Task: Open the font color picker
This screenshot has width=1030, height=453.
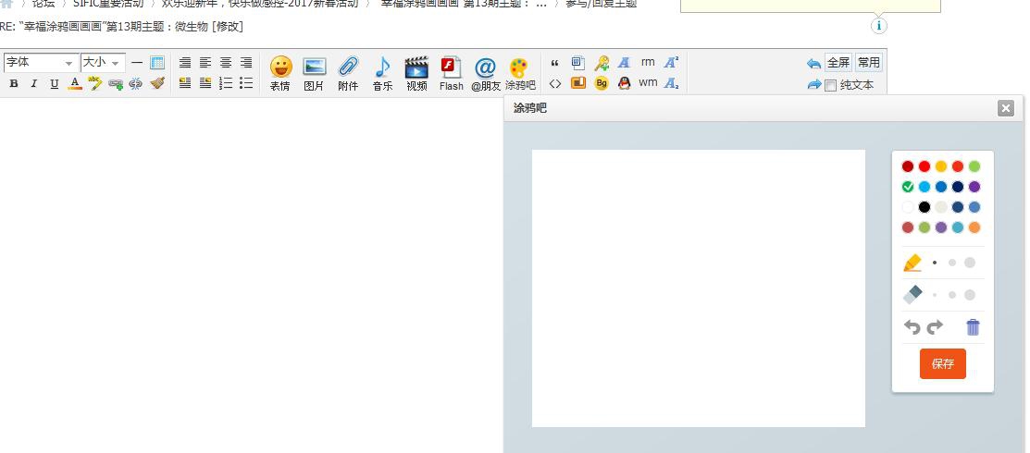Action: (x=75, y=84)
